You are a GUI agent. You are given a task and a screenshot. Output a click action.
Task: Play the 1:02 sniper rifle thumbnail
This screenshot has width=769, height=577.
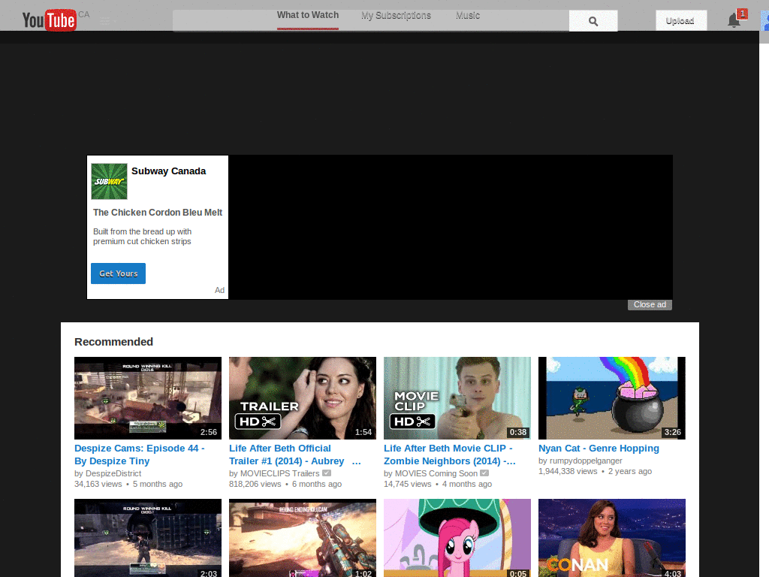(x=303, y=538)
